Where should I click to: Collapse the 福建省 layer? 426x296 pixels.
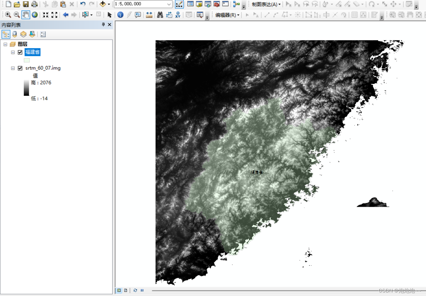click(x=13, y=52)
